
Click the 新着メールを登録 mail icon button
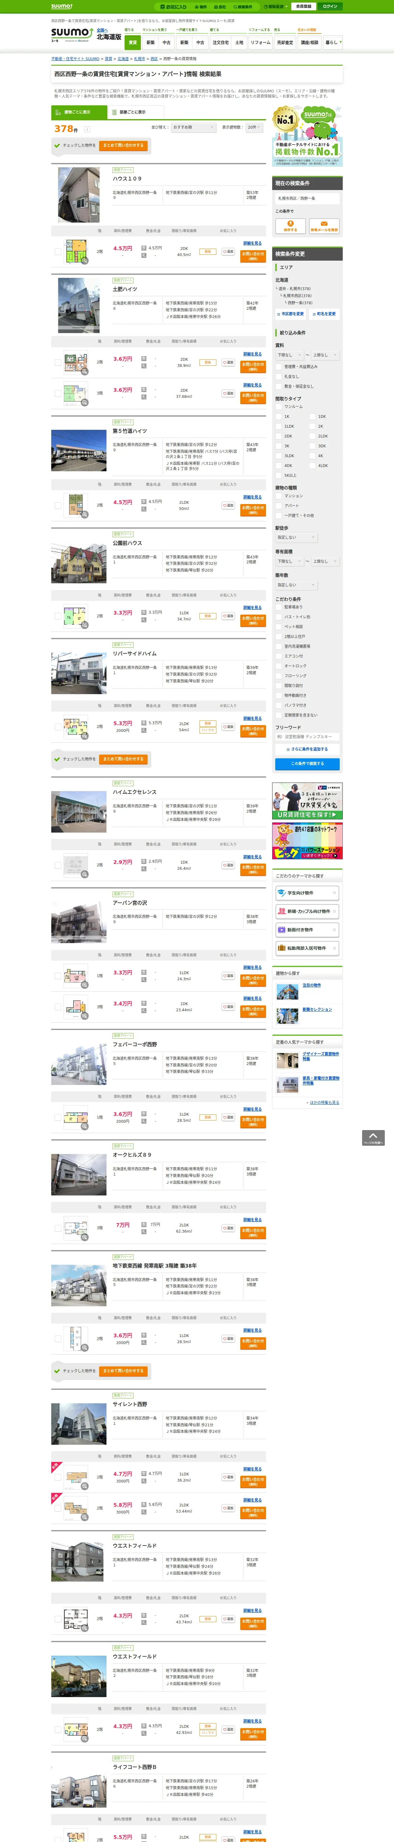324,226
